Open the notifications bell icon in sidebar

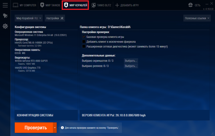pos(5,16)
